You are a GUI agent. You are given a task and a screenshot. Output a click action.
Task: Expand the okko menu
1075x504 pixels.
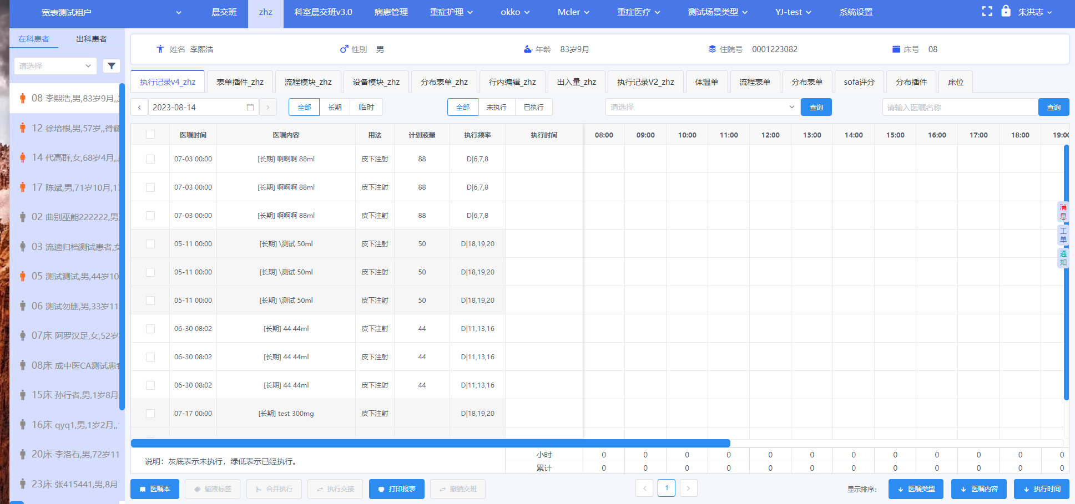pyautogui.click(x=515, y=12)
